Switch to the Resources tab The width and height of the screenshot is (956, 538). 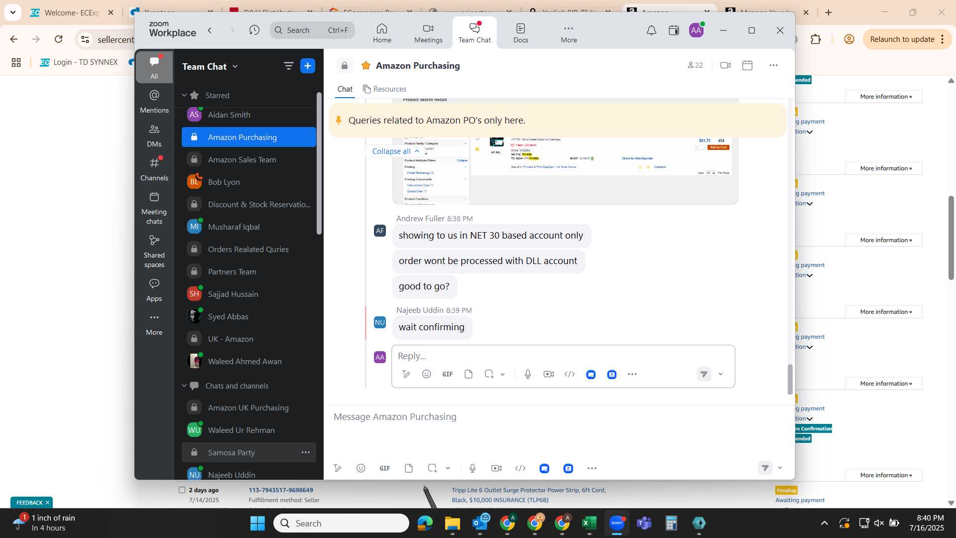[x=384, y=89]
